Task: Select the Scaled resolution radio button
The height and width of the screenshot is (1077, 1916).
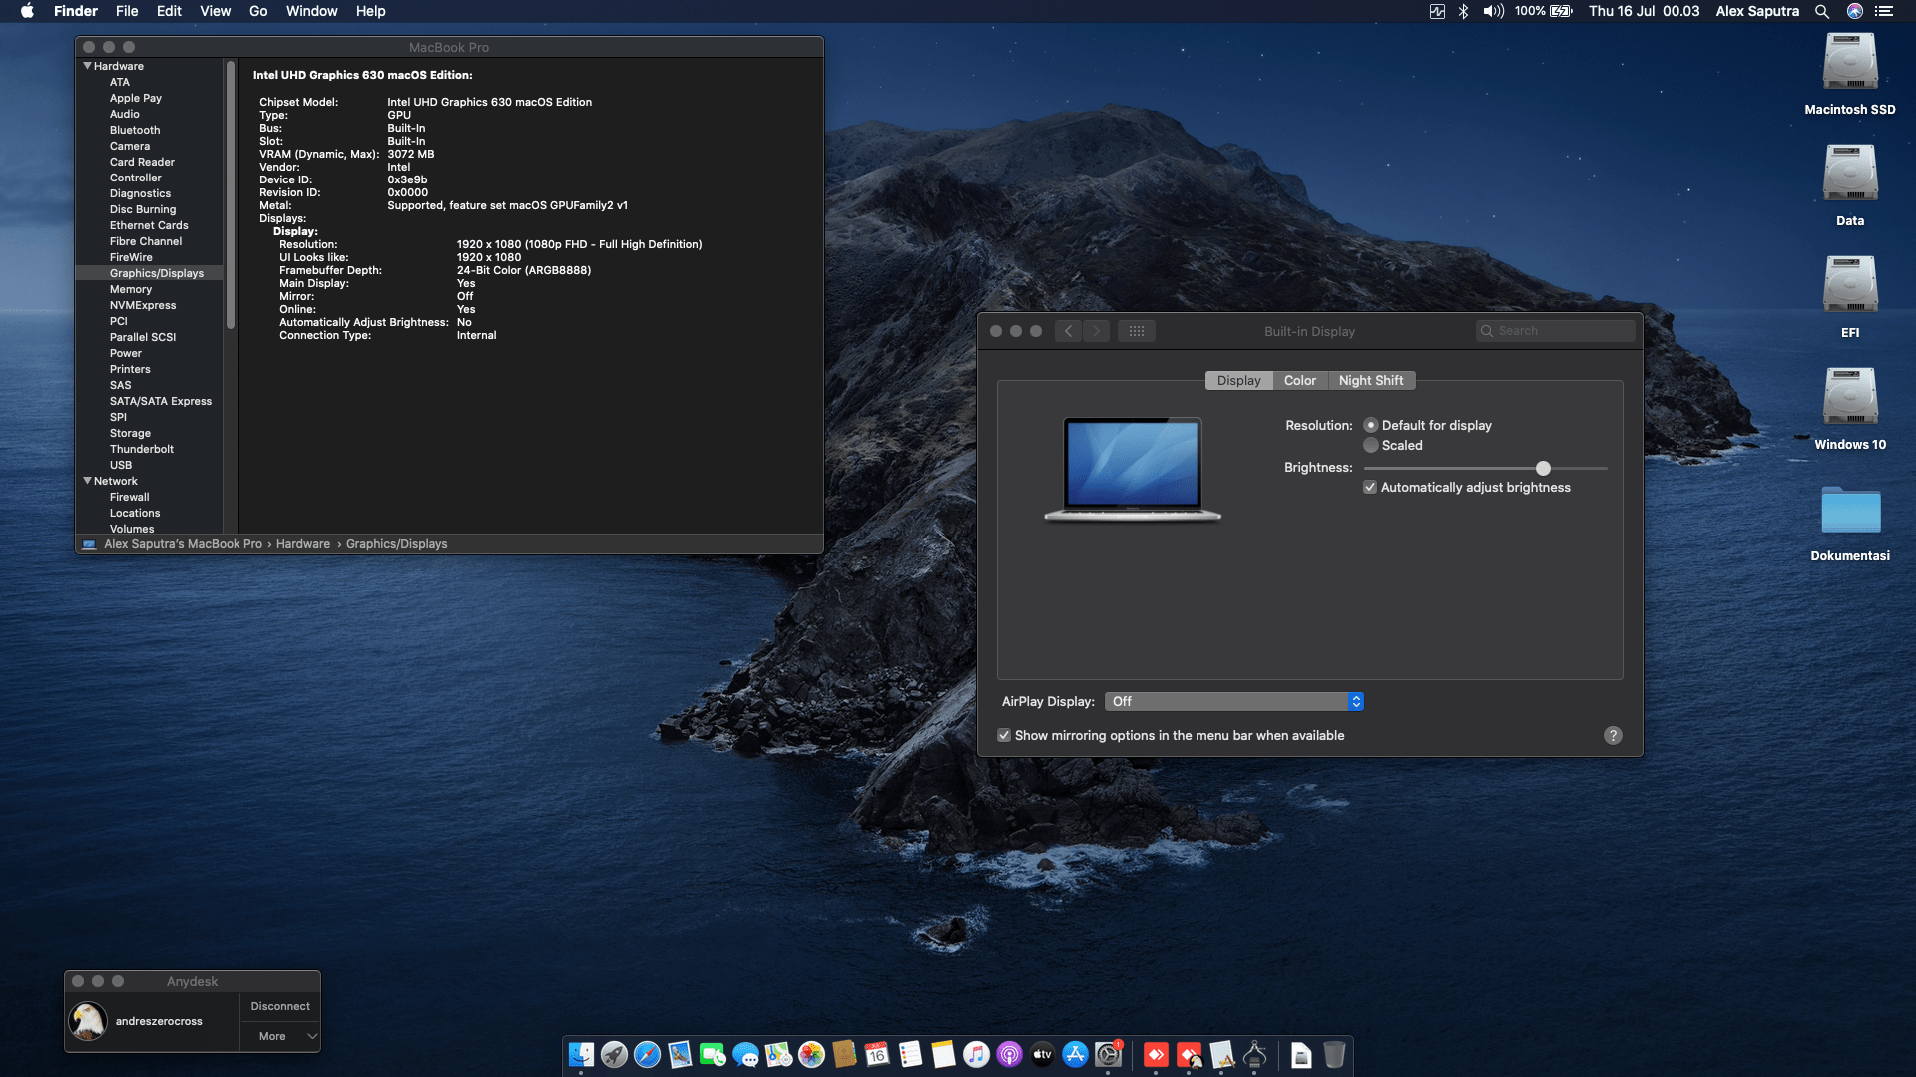Action: [1372, 445]
